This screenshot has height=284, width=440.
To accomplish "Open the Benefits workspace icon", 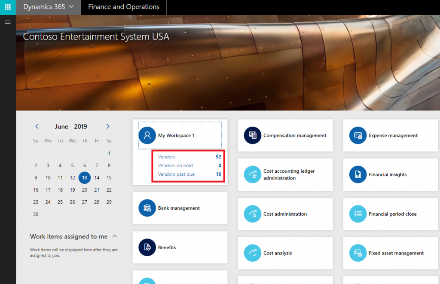I will tap(147, 247).
